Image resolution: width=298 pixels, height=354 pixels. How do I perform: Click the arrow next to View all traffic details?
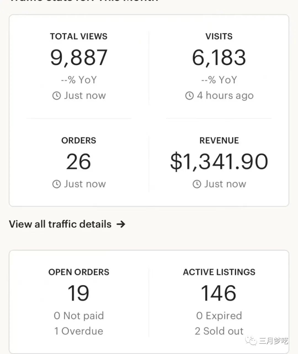pyautogui.click(x=121, y=224)
